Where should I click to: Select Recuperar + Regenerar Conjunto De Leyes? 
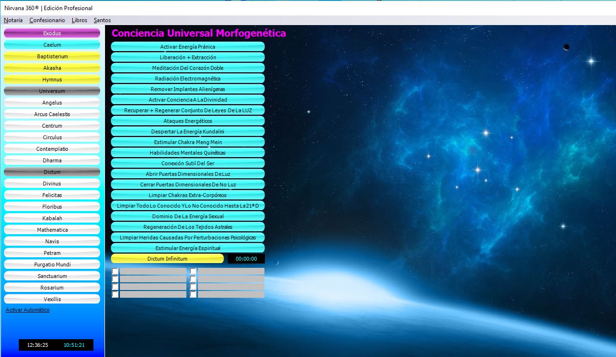click(188, 110)
